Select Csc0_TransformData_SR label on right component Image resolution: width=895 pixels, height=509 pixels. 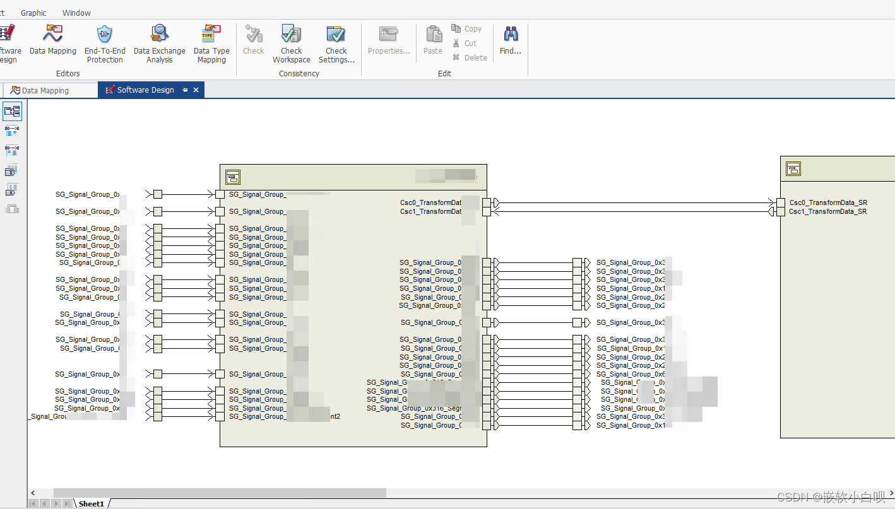point(828,202)
